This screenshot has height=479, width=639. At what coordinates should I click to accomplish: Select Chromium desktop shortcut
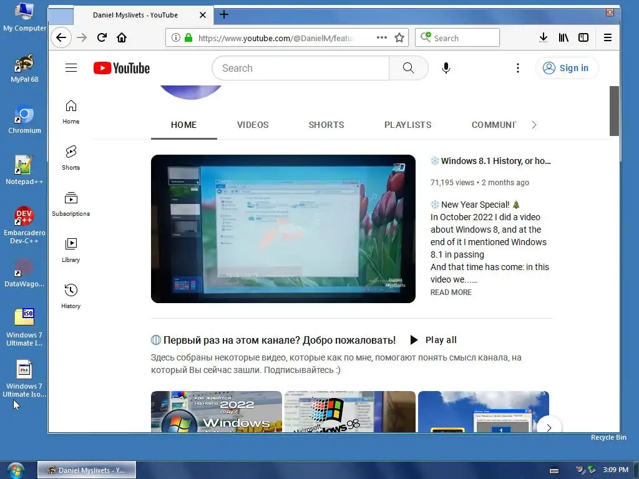click(x=24, y=119)
